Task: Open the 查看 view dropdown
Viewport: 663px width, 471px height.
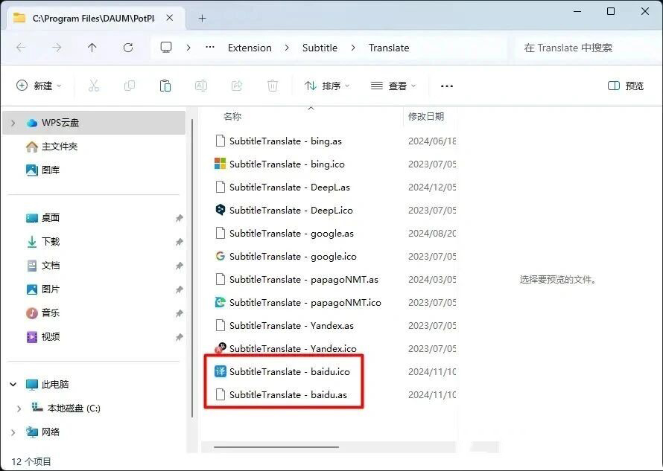Action: tap(394, 86)
